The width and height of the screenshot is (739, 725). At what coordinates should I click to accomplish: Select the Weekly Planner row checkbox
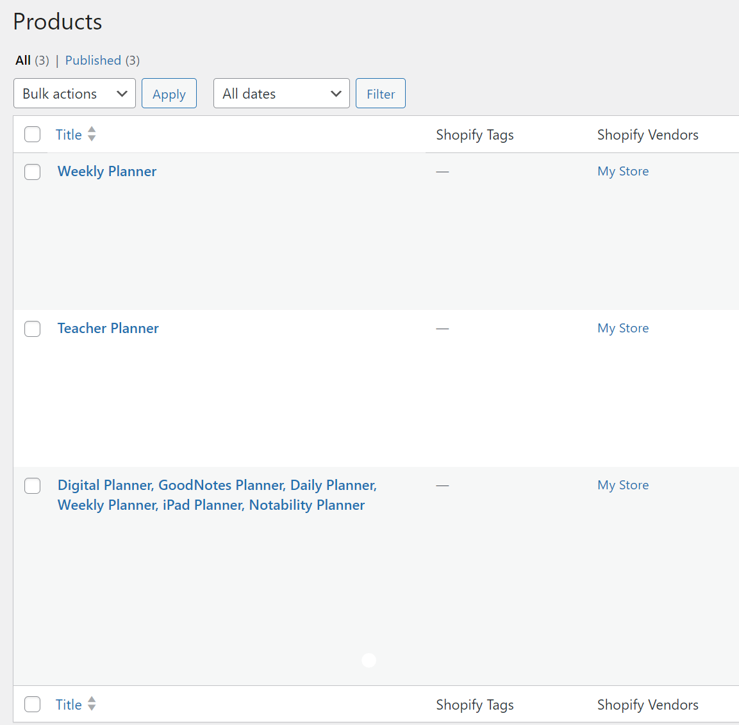point(32,172)
